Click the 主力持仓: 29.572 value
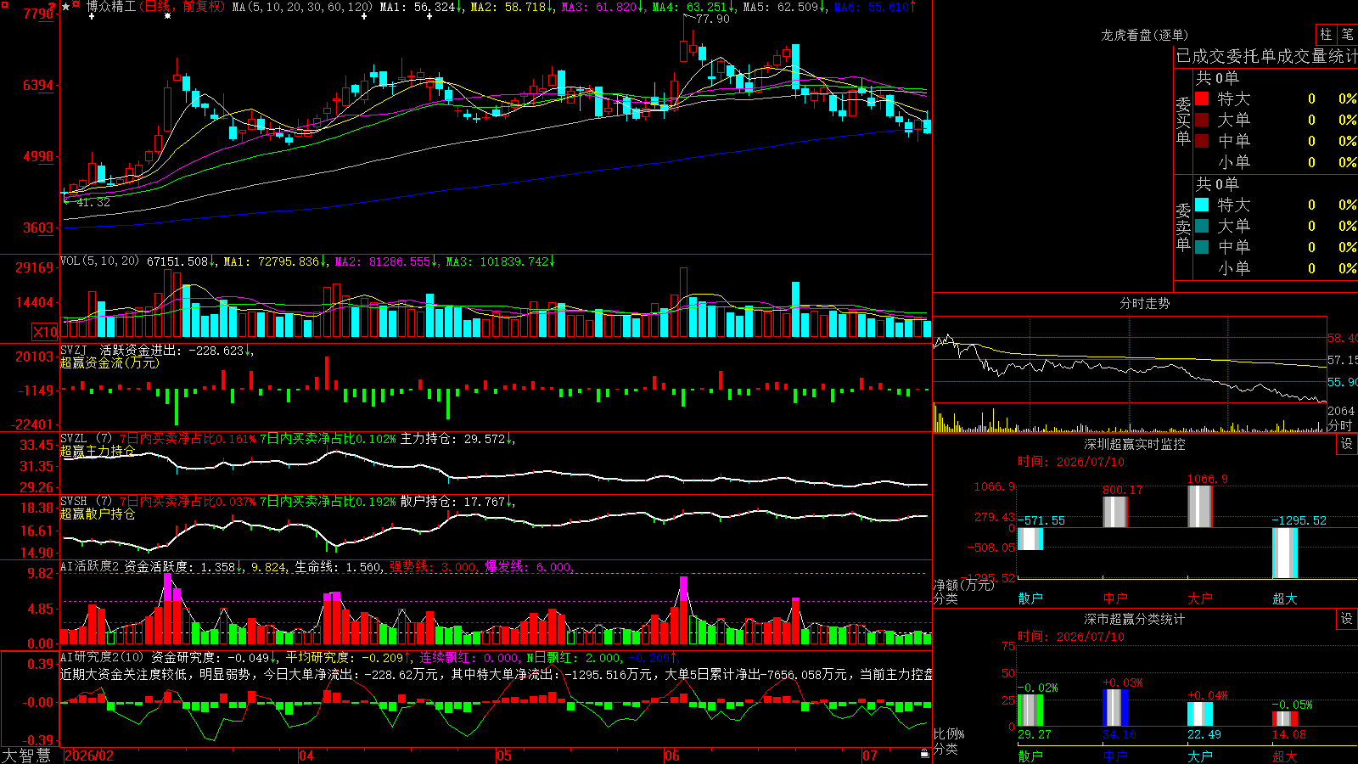 click(x=453, y=439)
